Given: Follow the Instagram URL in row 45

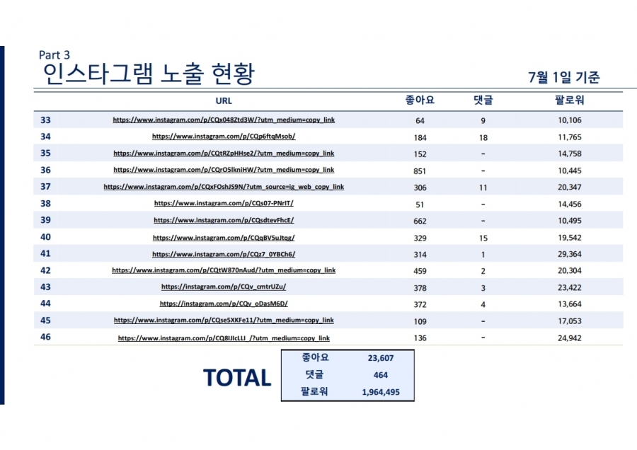Looking at the screenshot, I should coord(224,321).
